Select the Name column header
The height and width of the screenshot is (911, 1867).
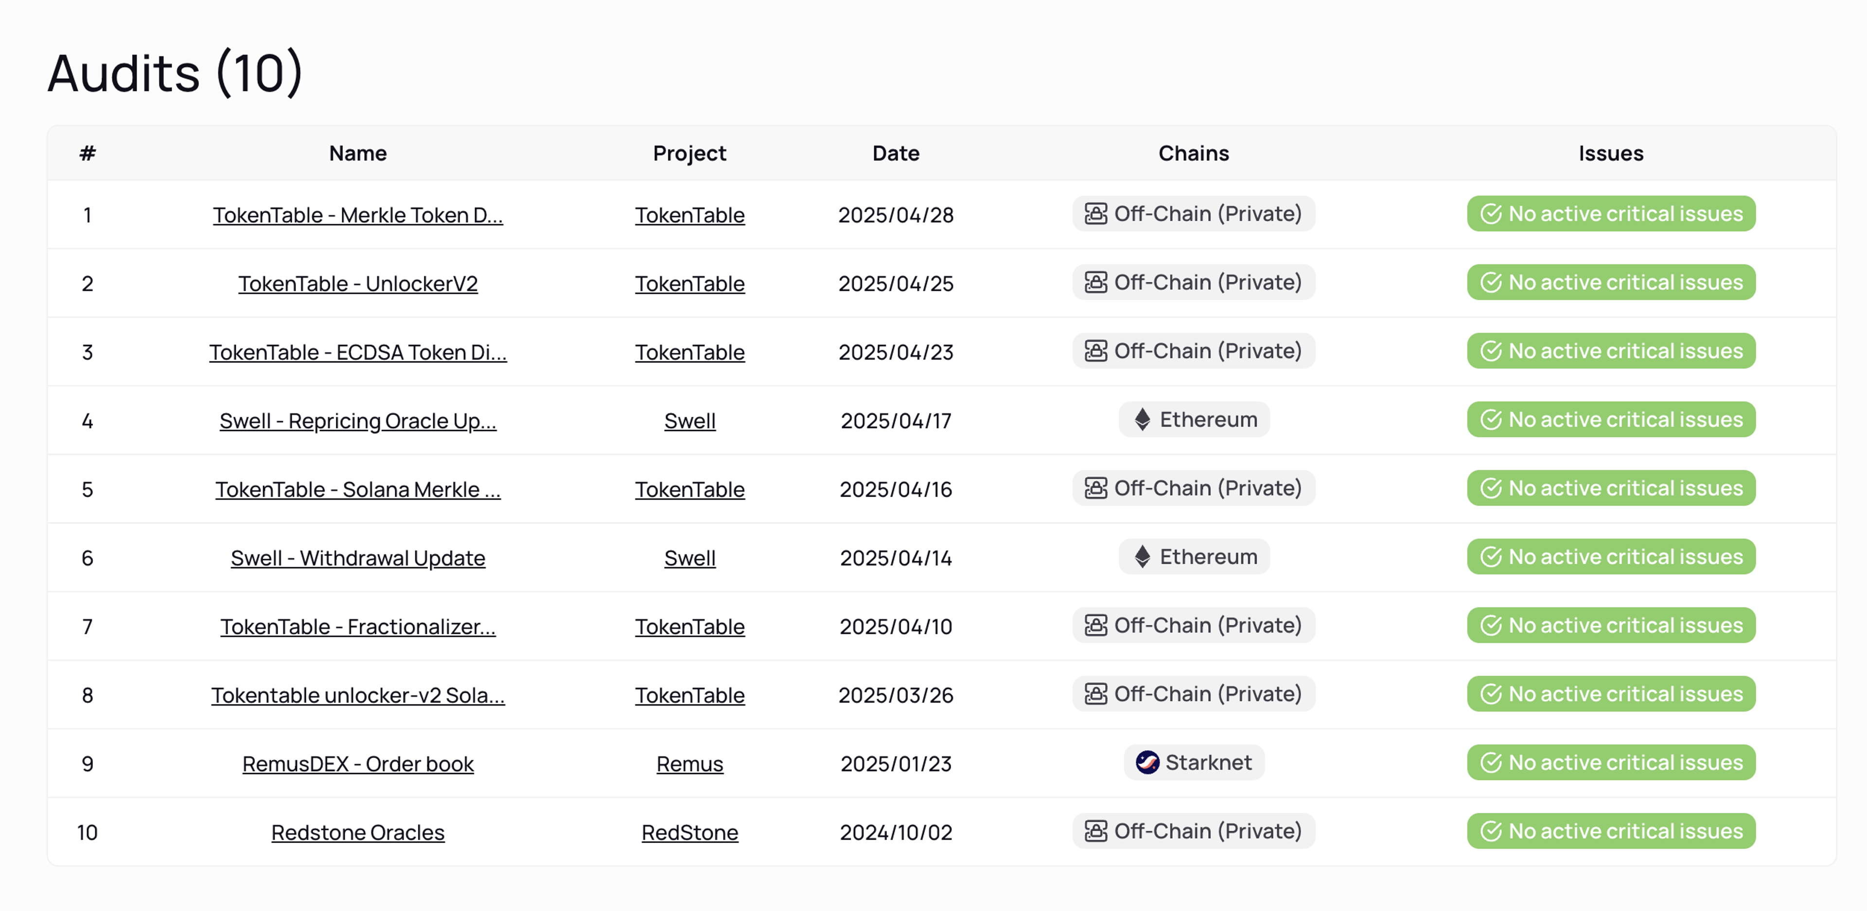(x=356, y=153)
